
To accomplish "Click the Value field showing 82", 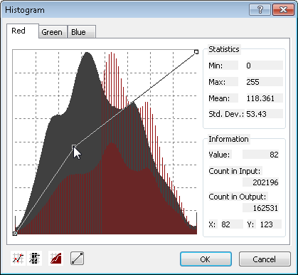I will pyautogui.click(x=260, y=155).
